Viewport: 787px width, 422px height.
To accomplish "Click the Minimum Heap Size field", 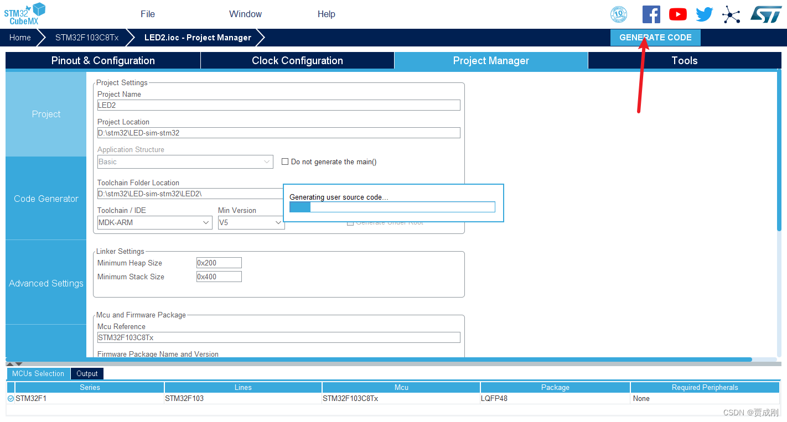I will click(219, 263).
